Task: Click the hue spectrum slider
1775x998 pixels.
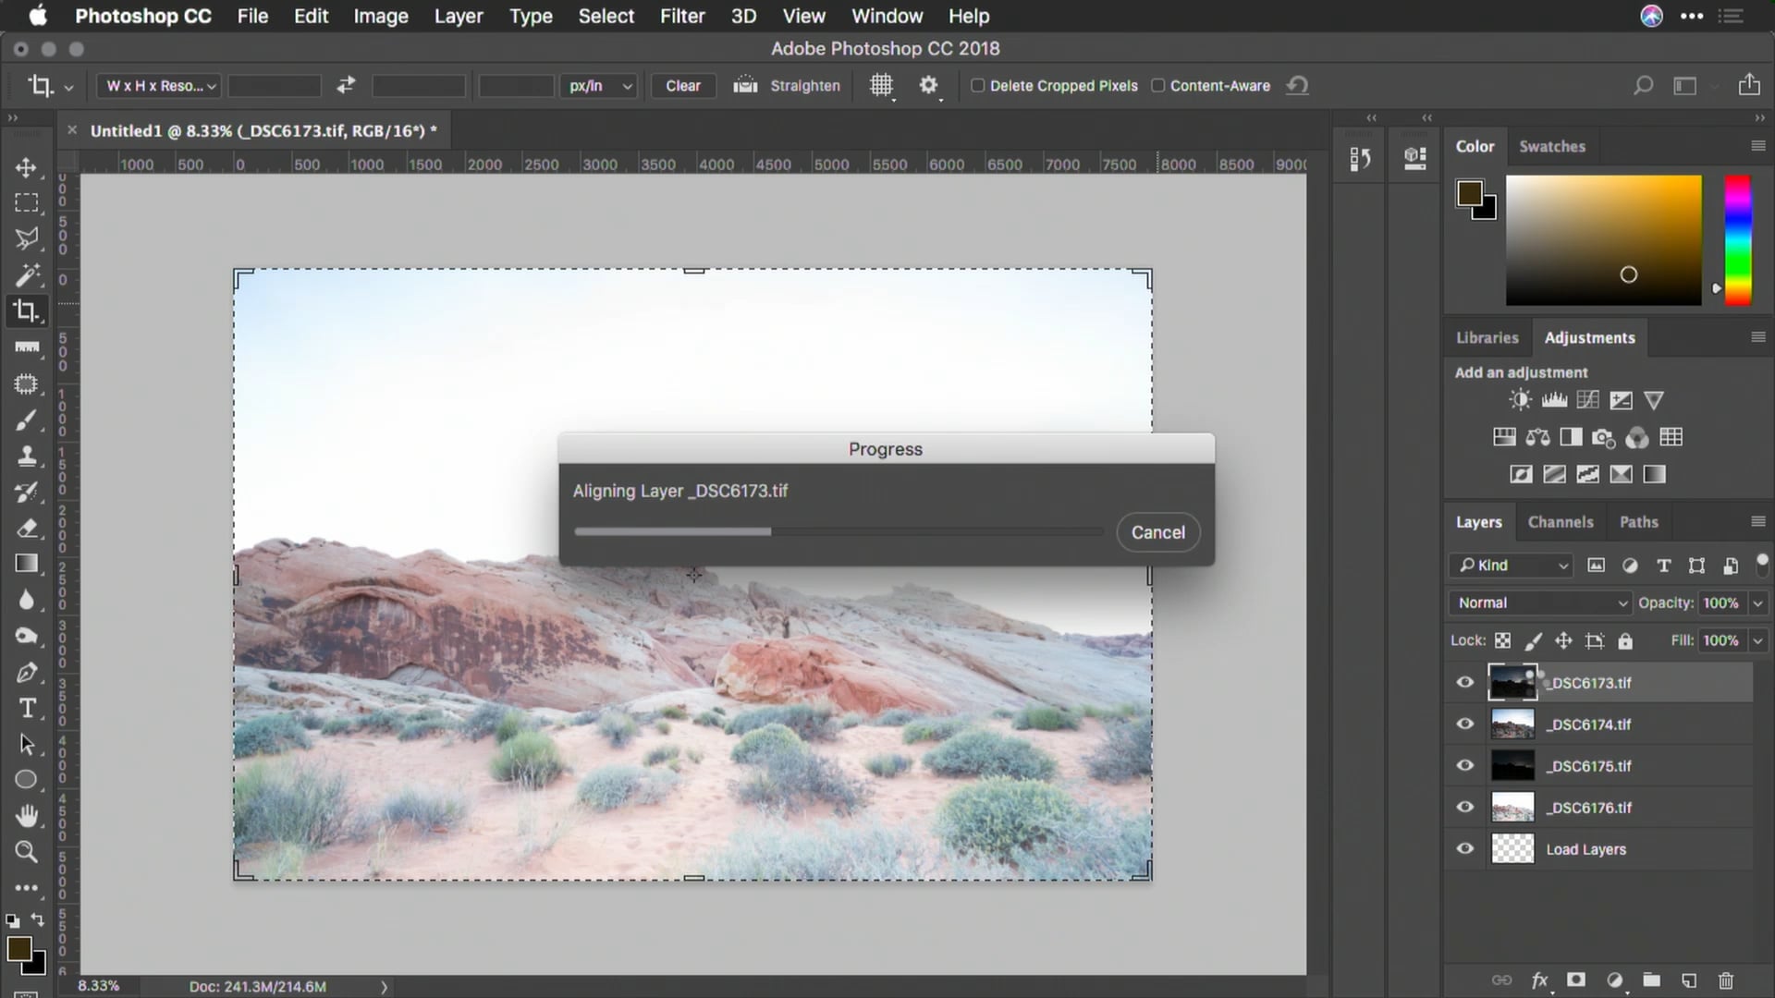Action: [x=1738, y=240]
